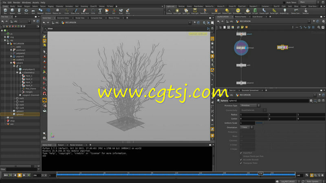
Task: Select Prev_Frame in the tree view
Action: (31, 89)
